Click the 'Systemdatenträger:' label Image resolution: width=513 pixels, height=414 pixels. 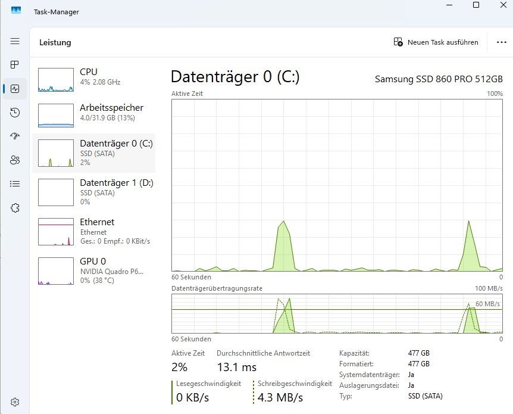point(370,375)
